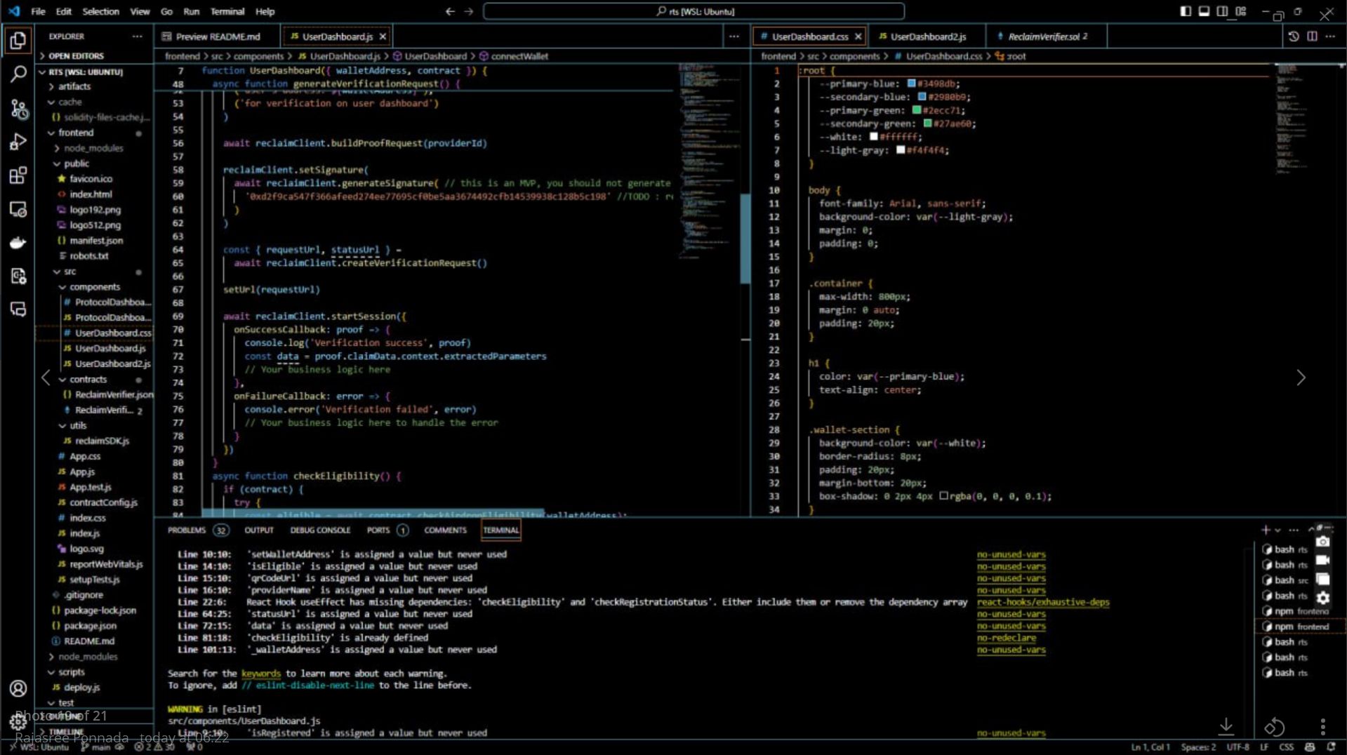
Task: Collapse the components folder
Action: [x=95, y=287]
